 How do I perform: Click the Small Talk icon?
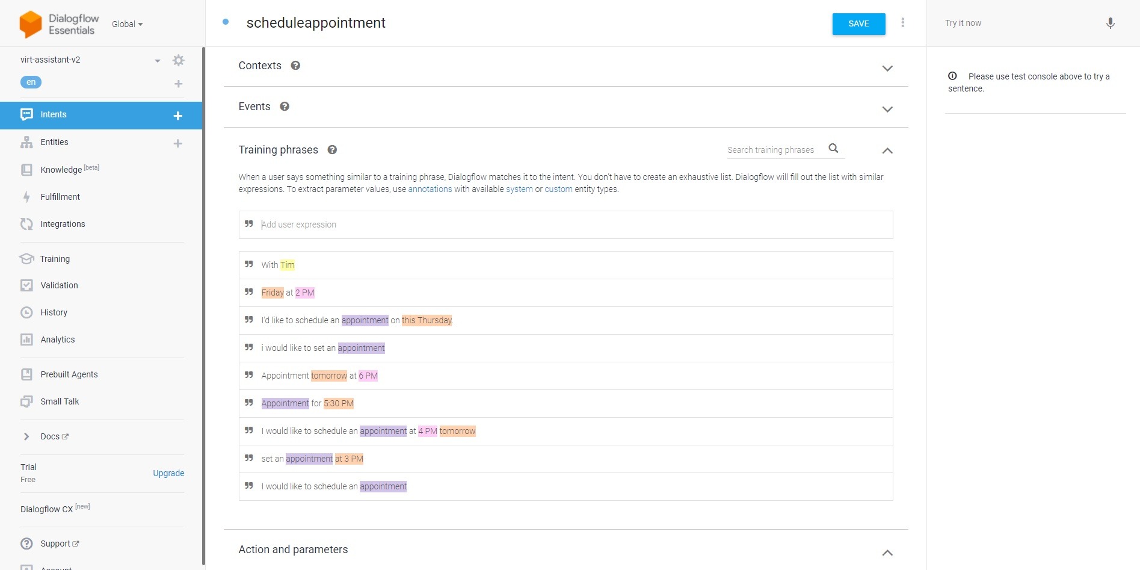(x=26, y=401)
